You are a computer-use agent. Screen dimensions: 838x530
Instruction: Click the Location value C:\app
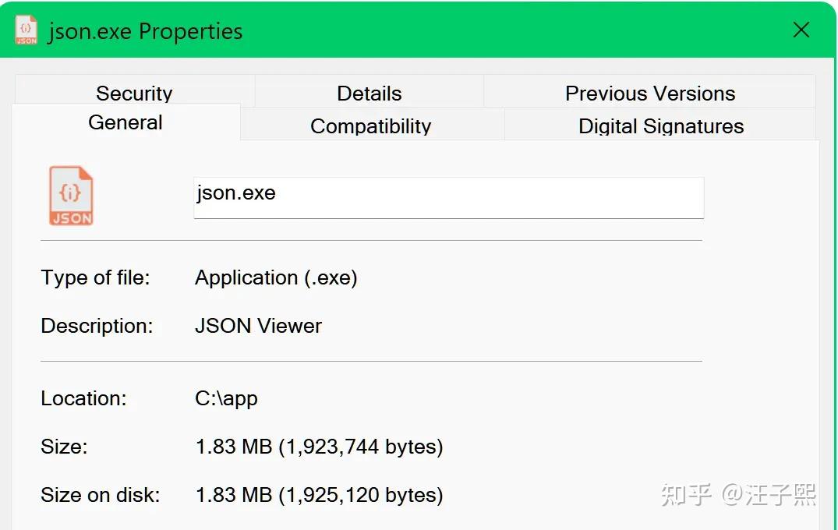[226, 398]
